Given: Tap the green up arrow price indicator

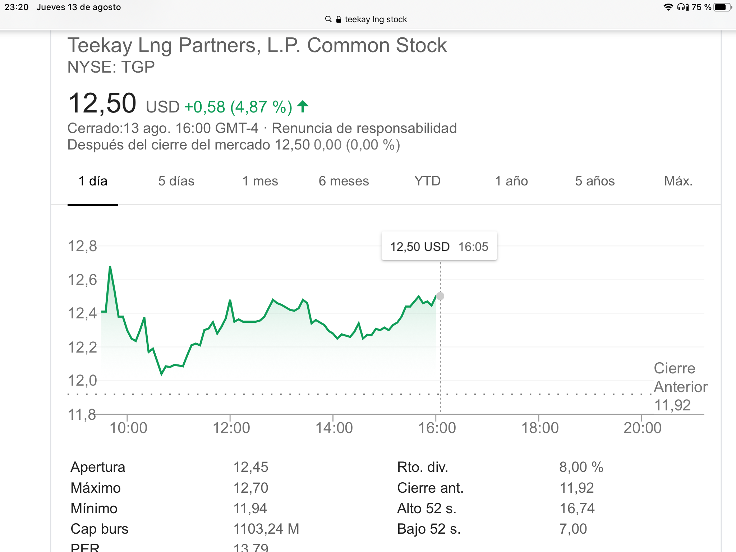Looking at the screenshot, I should pos(303,106).
